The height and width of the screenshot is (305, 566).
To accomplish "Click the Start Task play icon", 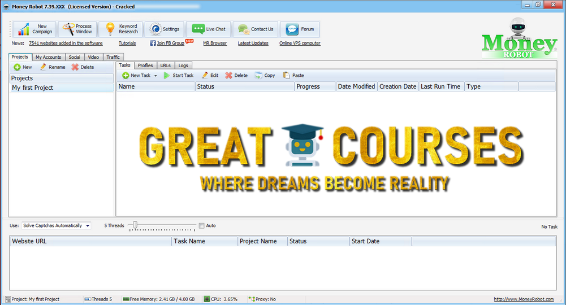I will coord(166,75).
